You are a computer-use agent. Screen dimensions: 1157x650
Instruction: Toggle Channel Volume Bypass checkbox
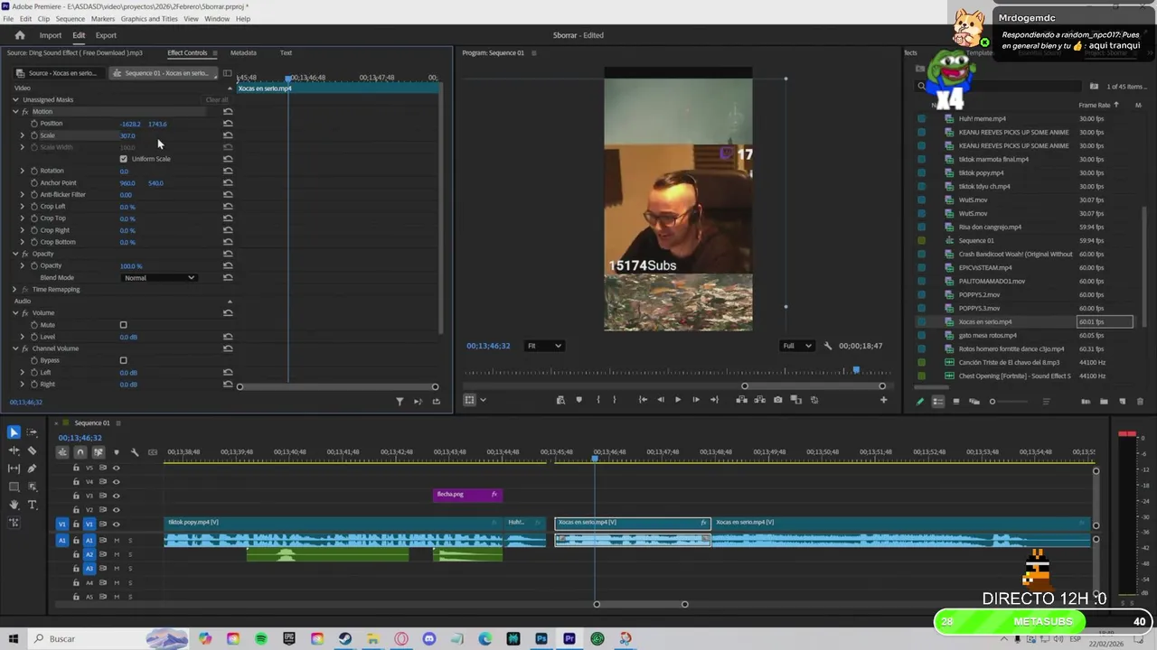[x=124, y=360]
